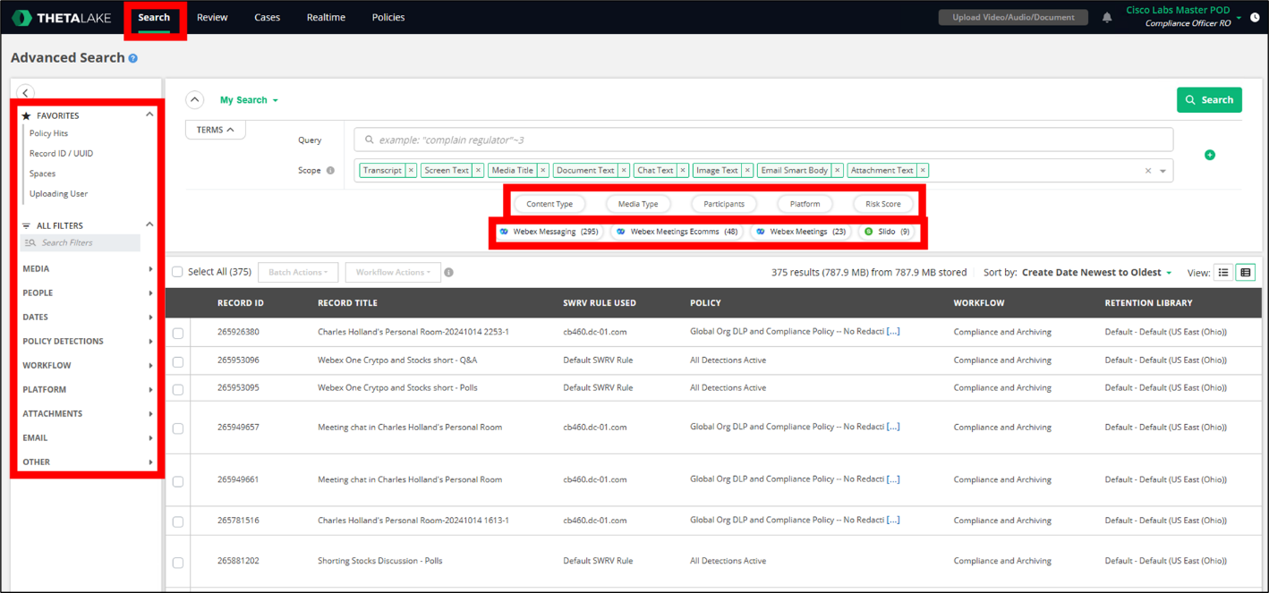The height and width of the screenshot is (593, 1269).
Task: Select the checkbox for record 265953096
Action: (x=178, y=361)
